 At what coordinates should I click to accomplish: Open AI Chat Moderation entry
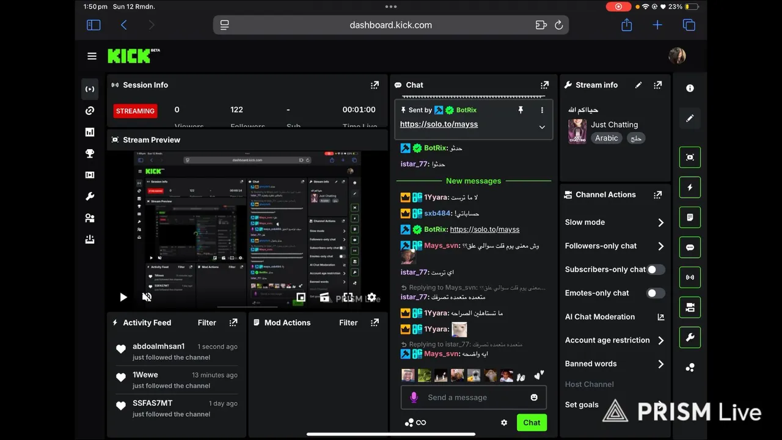600,317
